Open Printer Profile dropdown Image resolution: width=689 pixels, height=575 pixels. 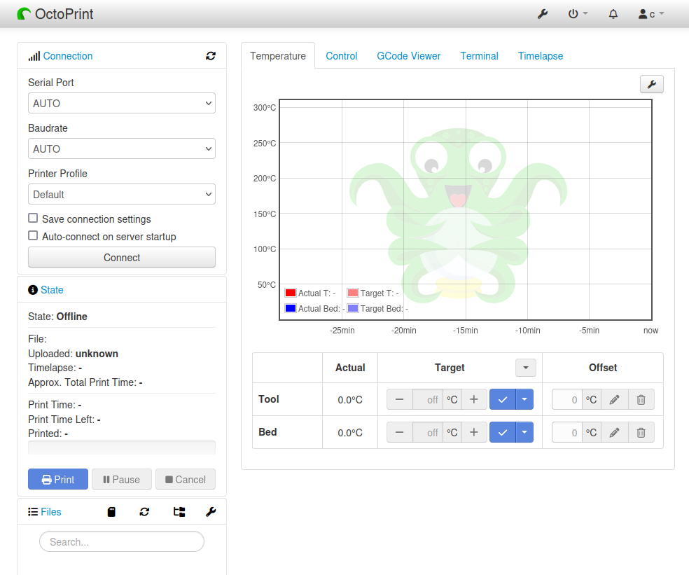coord(122,194)
